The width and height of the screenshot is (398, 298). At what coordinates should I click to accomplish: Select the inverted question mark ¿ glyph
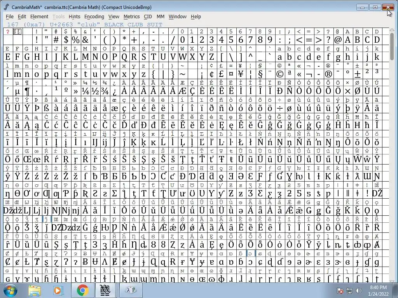tap(115, 91)
